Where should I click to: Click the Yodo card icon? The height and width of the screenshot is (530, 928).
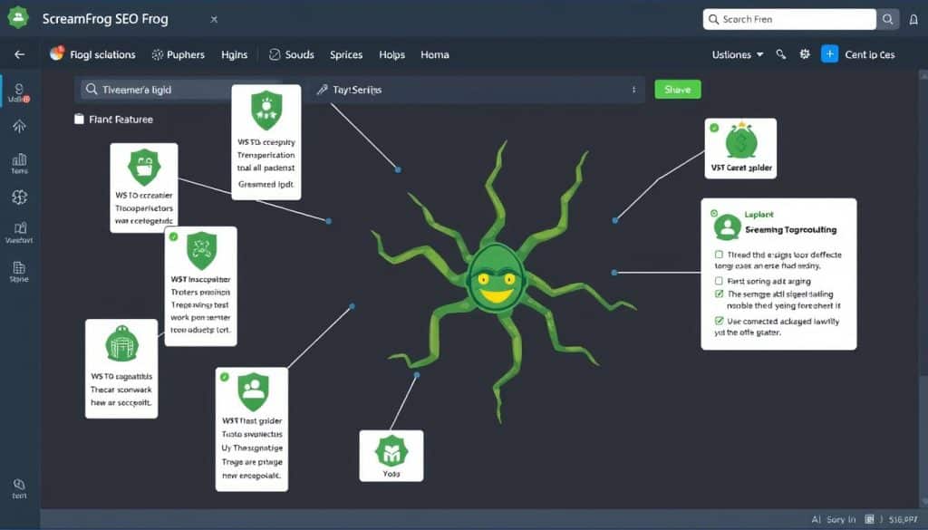pos(391,451)
